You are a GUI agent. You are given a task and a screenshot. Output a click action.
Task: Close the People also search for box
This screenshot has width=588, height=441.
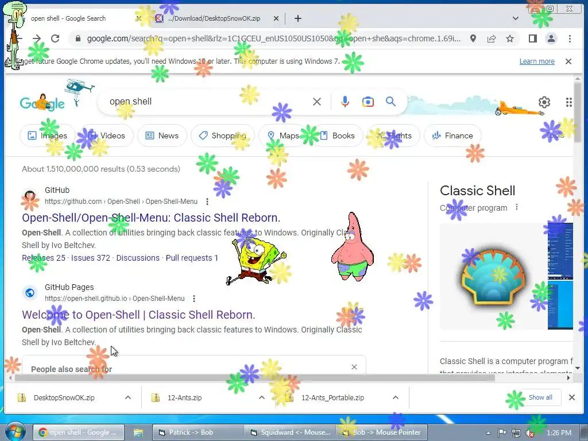click(354, 367)
